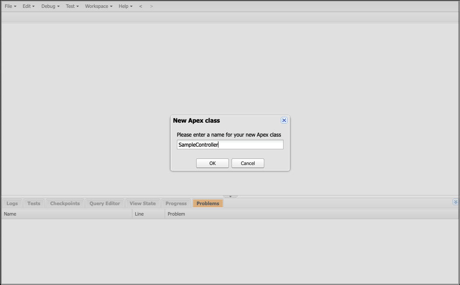Image resolution: width=460 pixels, height=285 pixels.
Task: Cancel the New Apex class dialog
Action: 248,163
